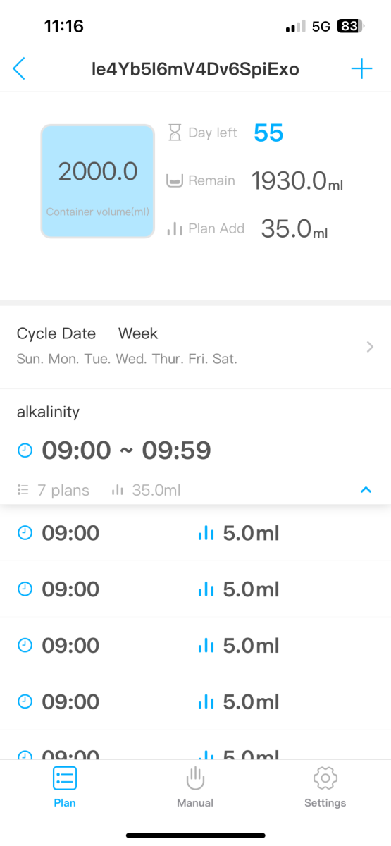This screenshot has height=846, width=391.
Task: Tap the device title Ie4Yb5I6mV4Dv6SpiExo
Action: click(195, 69)
